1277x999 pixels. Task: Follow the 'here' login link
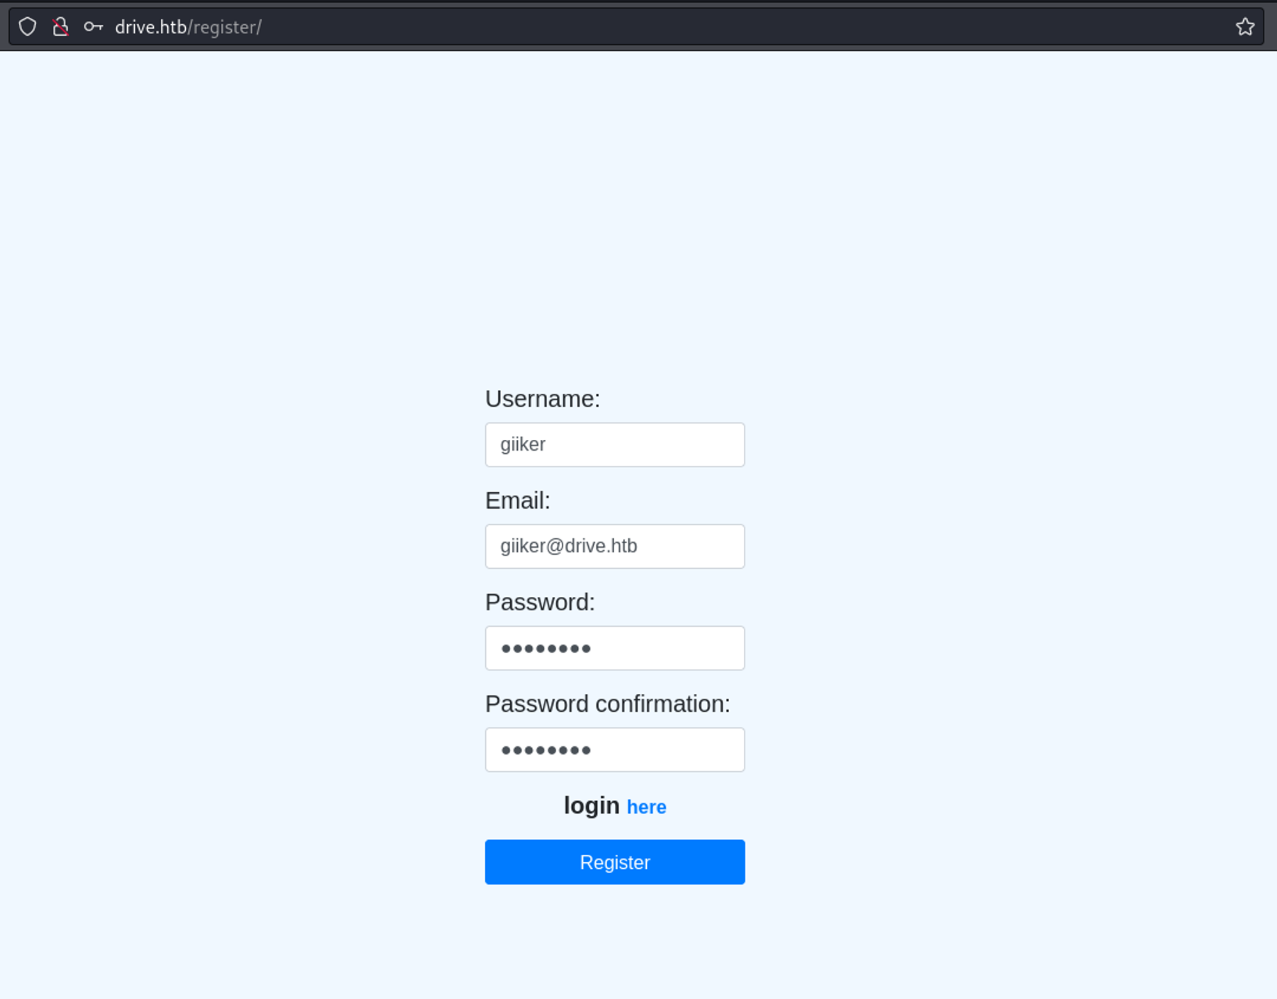coord(646,807)
